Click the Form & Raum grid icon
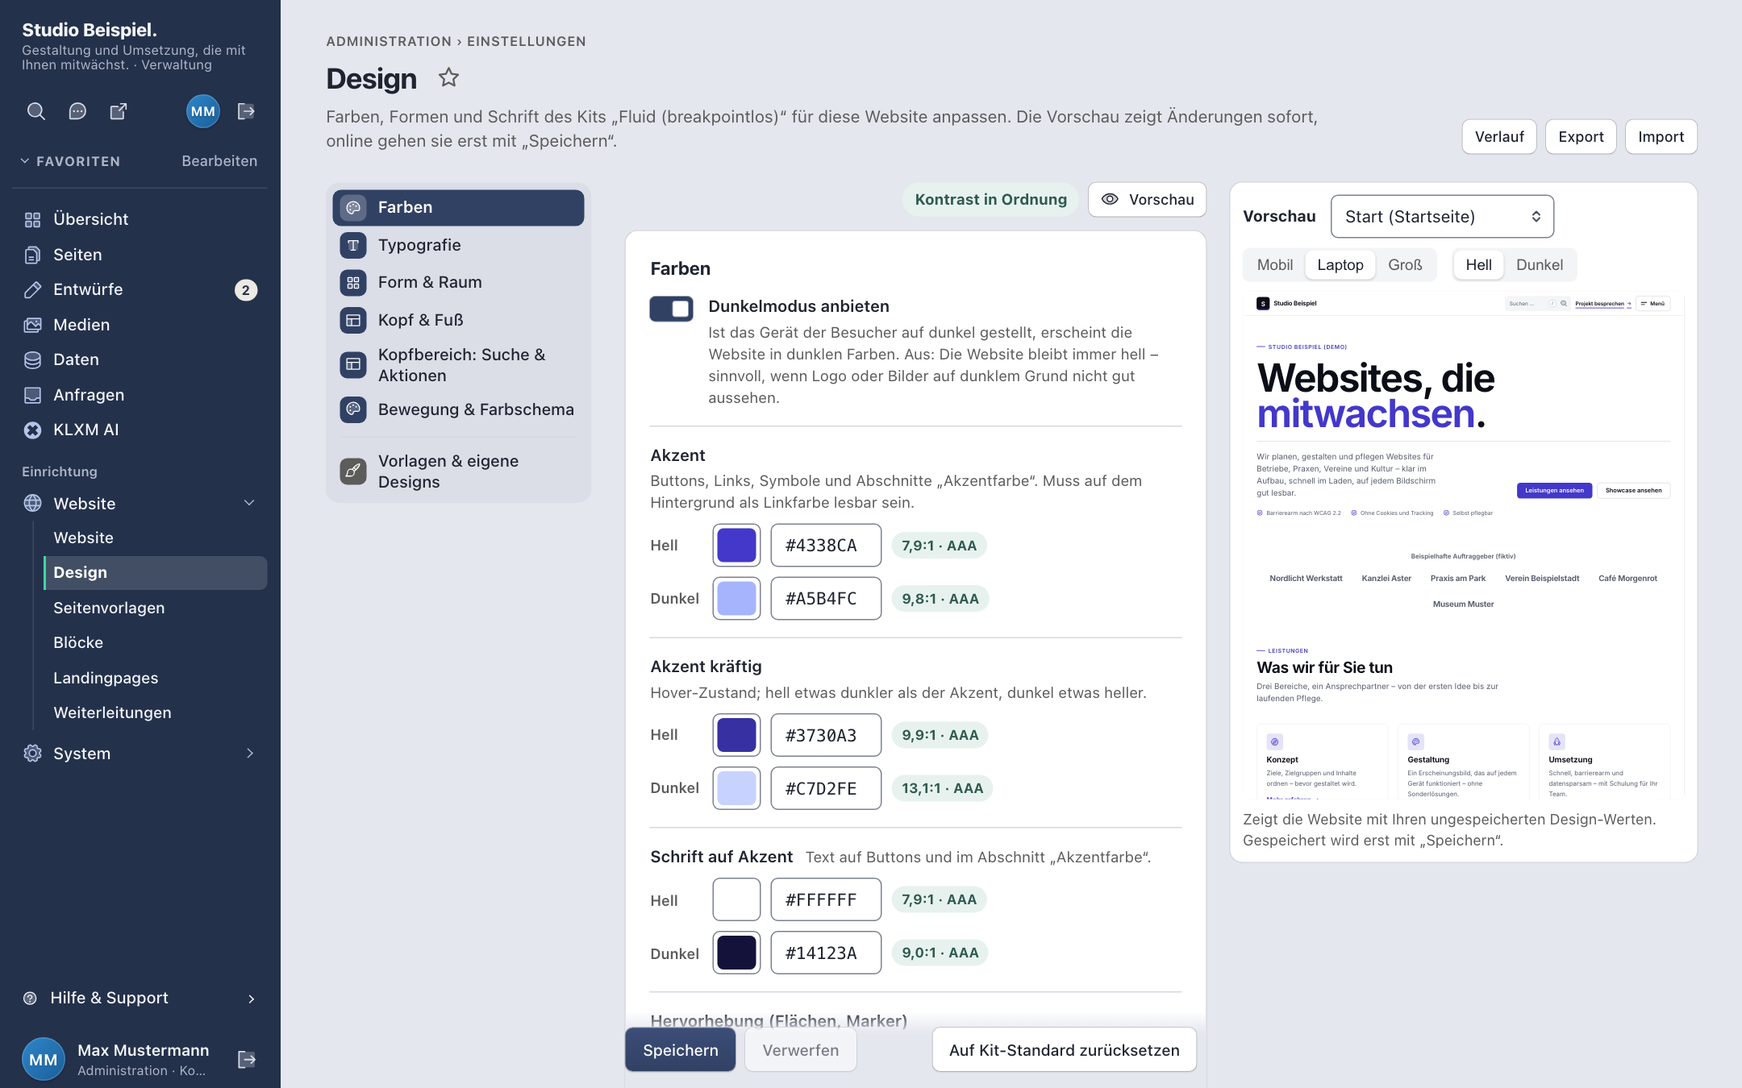The image size is (1742, 1088). [x=353, y=282]
